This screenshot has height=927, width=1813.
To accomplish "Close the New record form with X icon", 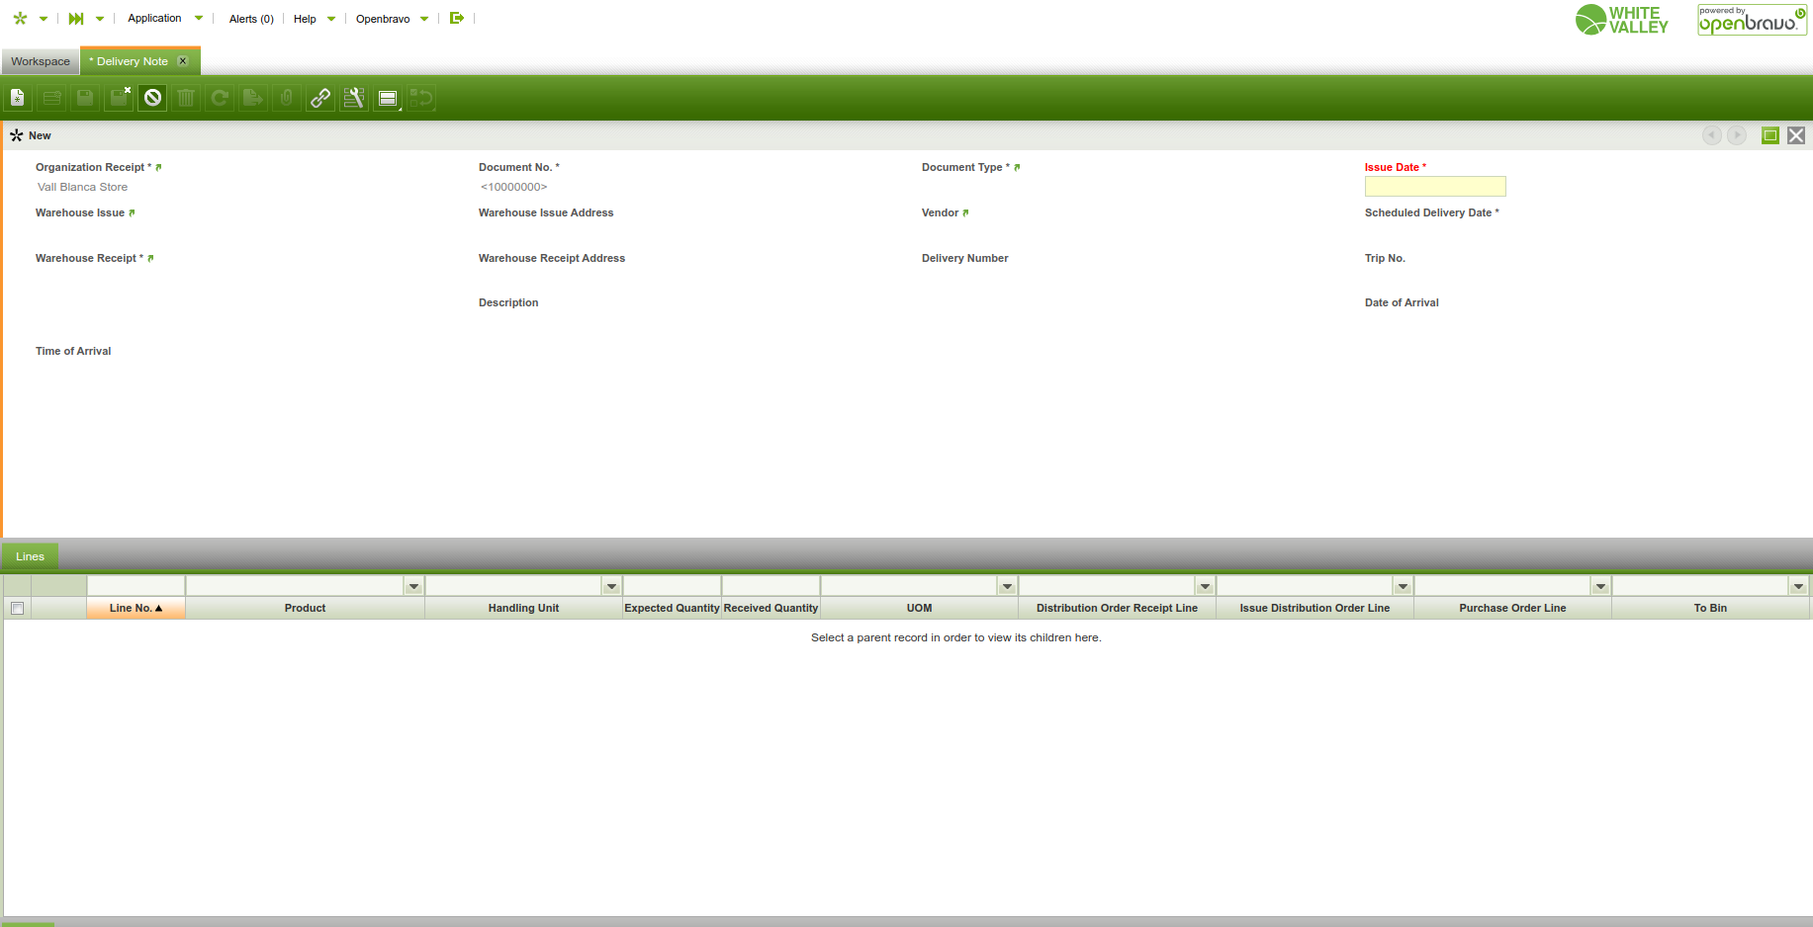I will tap(1796, 135).
